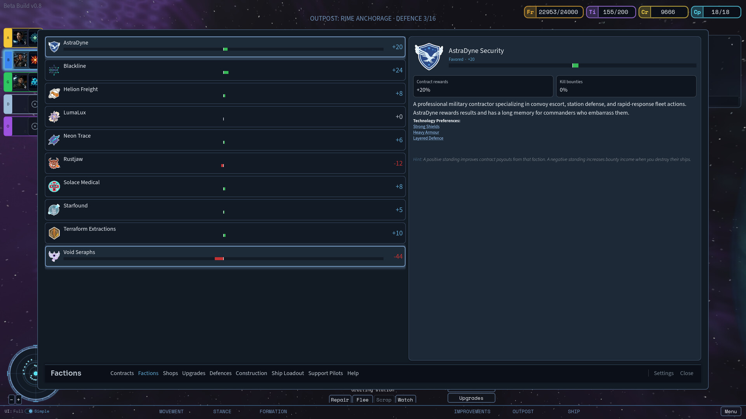The height and width of the screenshot is (419, 746).
Task: Open the bottom Menu button
Action: point(730,412)
